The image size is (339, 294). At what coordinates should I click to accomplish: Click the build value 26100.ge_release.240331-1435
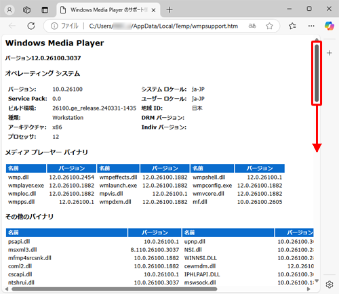pos(94,108)
